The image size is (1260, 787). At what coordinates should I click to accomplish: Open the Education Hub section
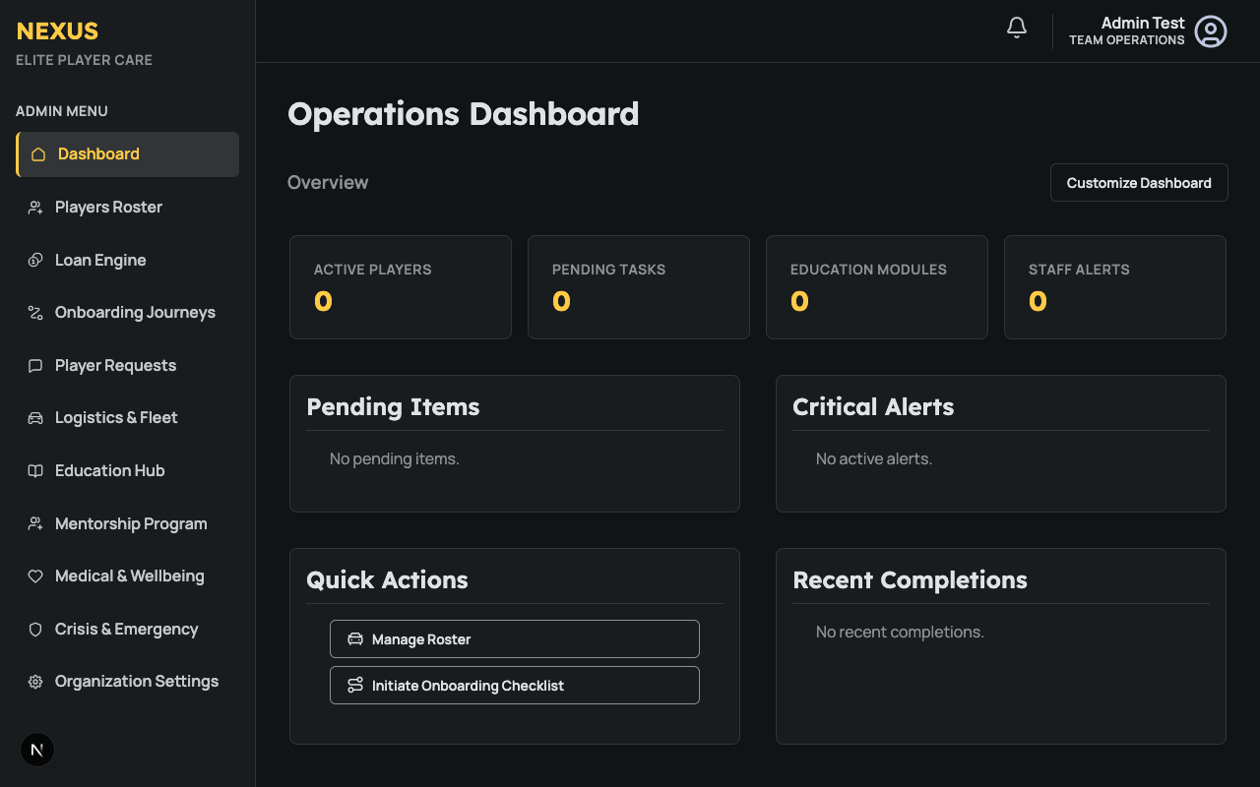(x=128, y=471)
